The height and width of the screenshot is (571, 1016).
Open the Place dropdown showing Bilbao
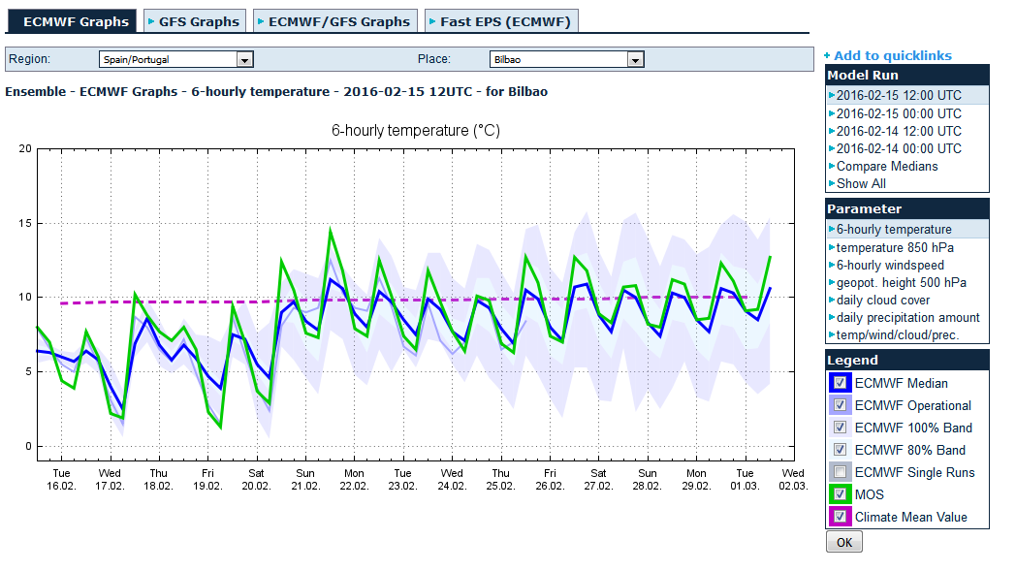pos(566,60)
